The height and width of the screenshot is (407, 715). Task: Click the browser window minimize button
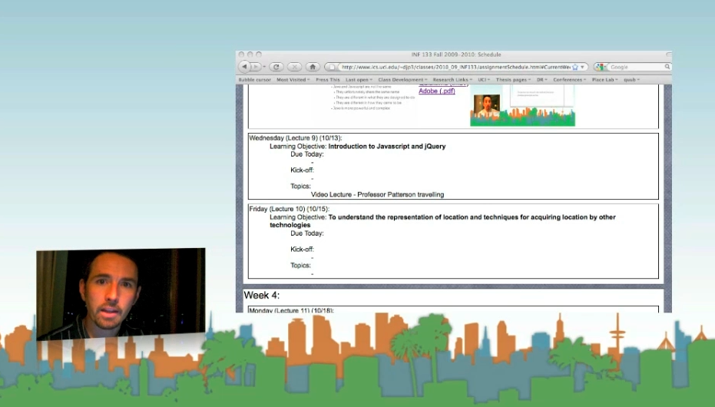250,55
